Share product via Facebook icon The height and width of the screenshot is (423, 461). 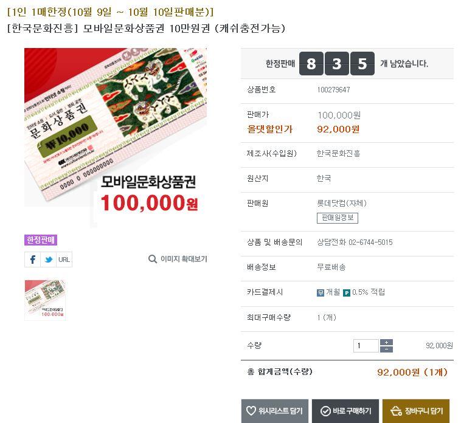(33, 260)
